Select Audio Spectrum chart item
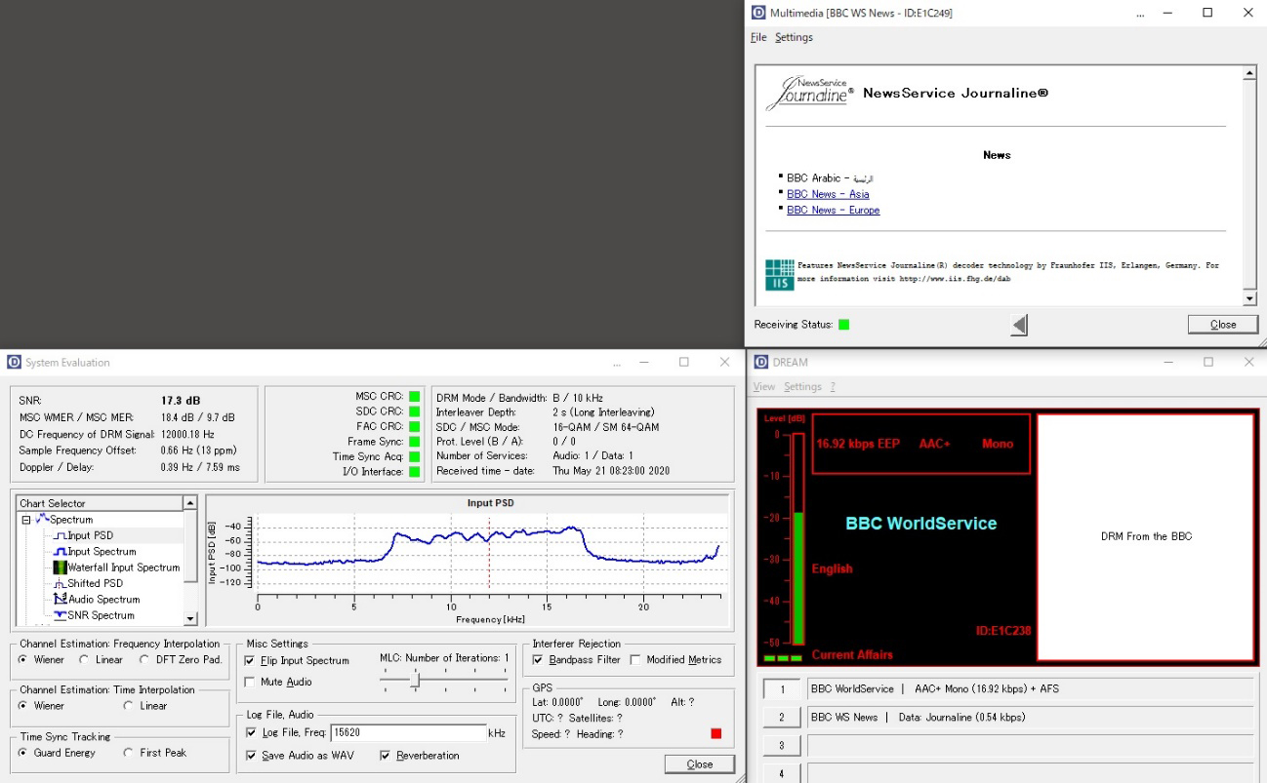Viewport: 1267px width, 783px height. 103,600
